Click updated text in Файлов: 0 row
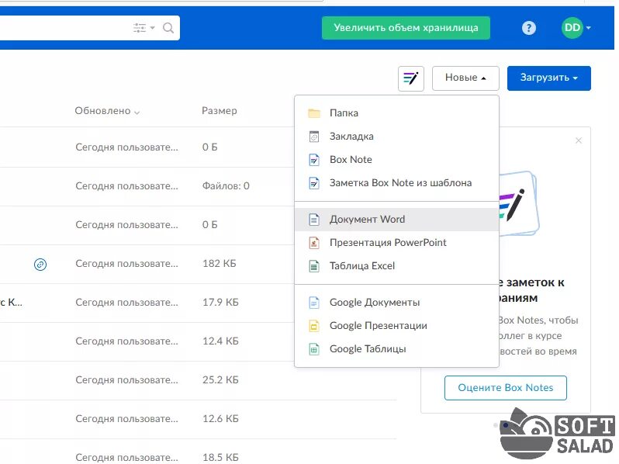Image resolution: width=619 pixels, height=464 pixels. click(126, 186)
